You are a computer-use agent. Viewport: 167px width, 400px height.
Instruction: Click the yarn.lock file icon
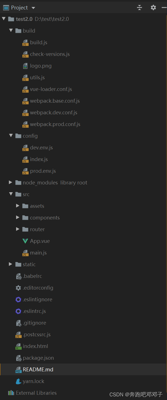[18, 381]
